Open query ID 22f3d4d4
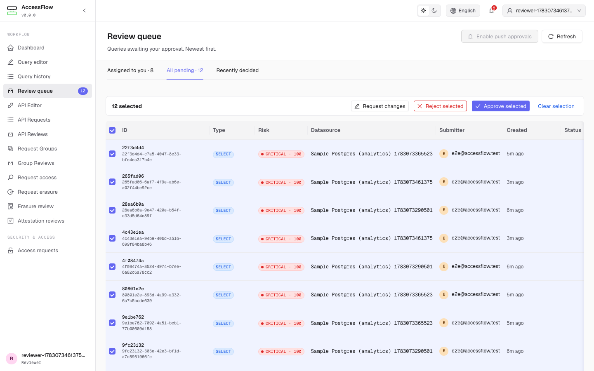The height and width of the screenshot is (371, 594). point(133,148)
